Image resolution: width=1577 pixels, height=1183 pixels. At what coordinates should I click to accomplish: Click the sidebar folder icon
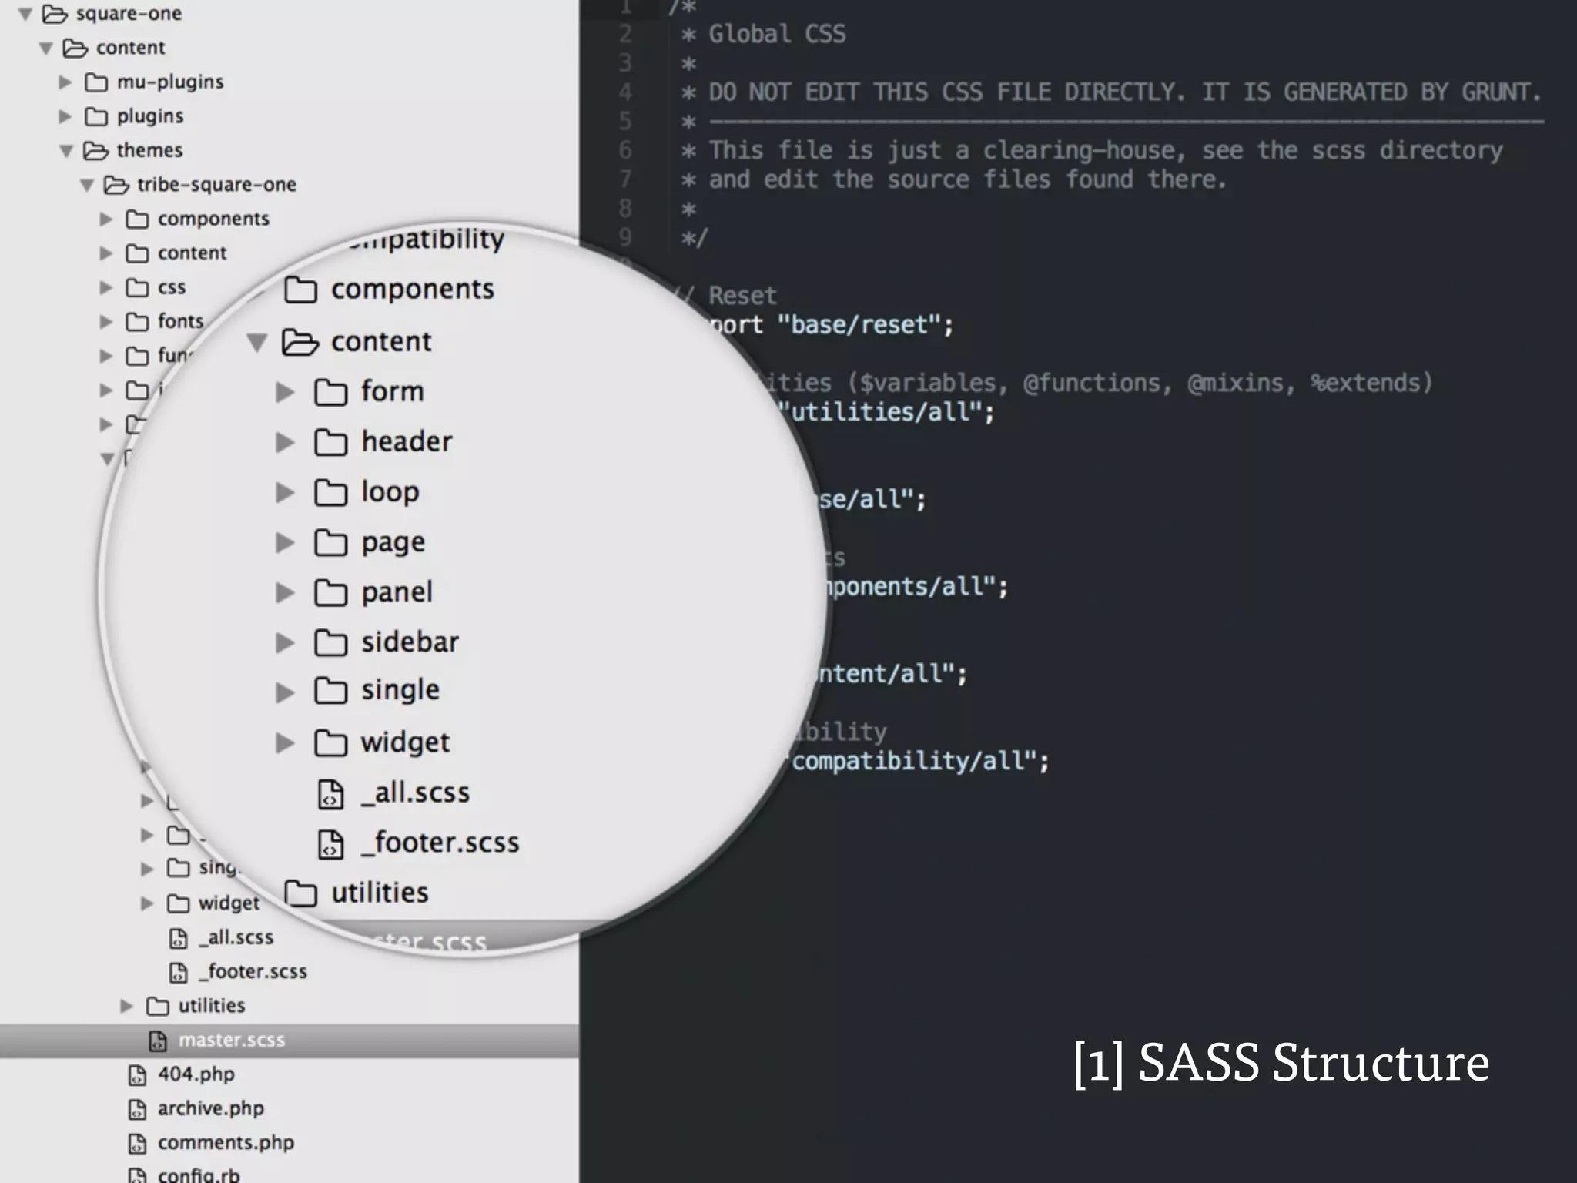coord(331,642)
